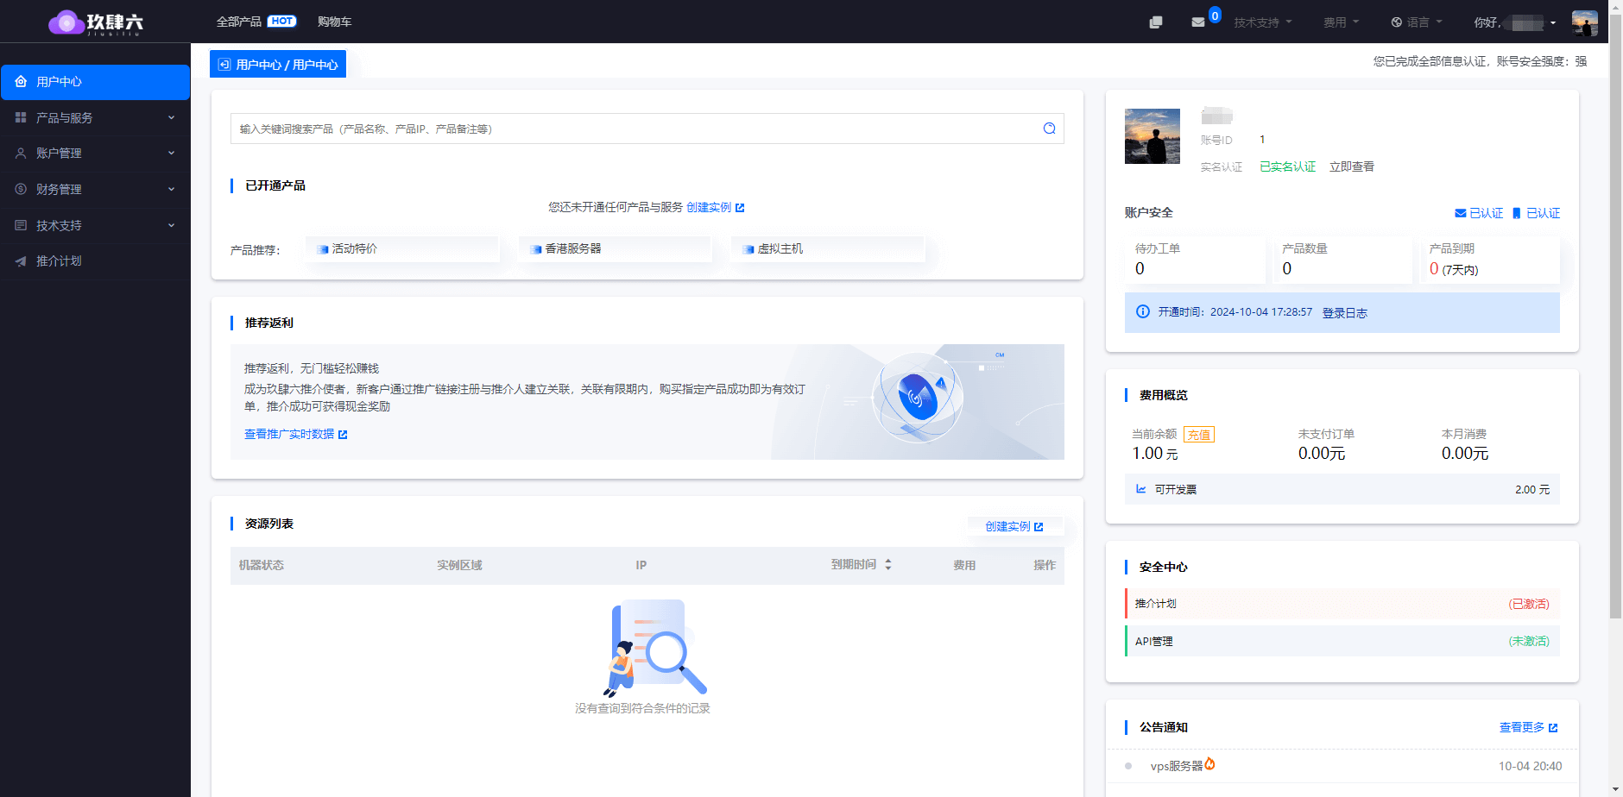Viewport: 1623px width, 797px height.
Task: Select the 活动特价 recommended product
Action: [x=402, y=249]
